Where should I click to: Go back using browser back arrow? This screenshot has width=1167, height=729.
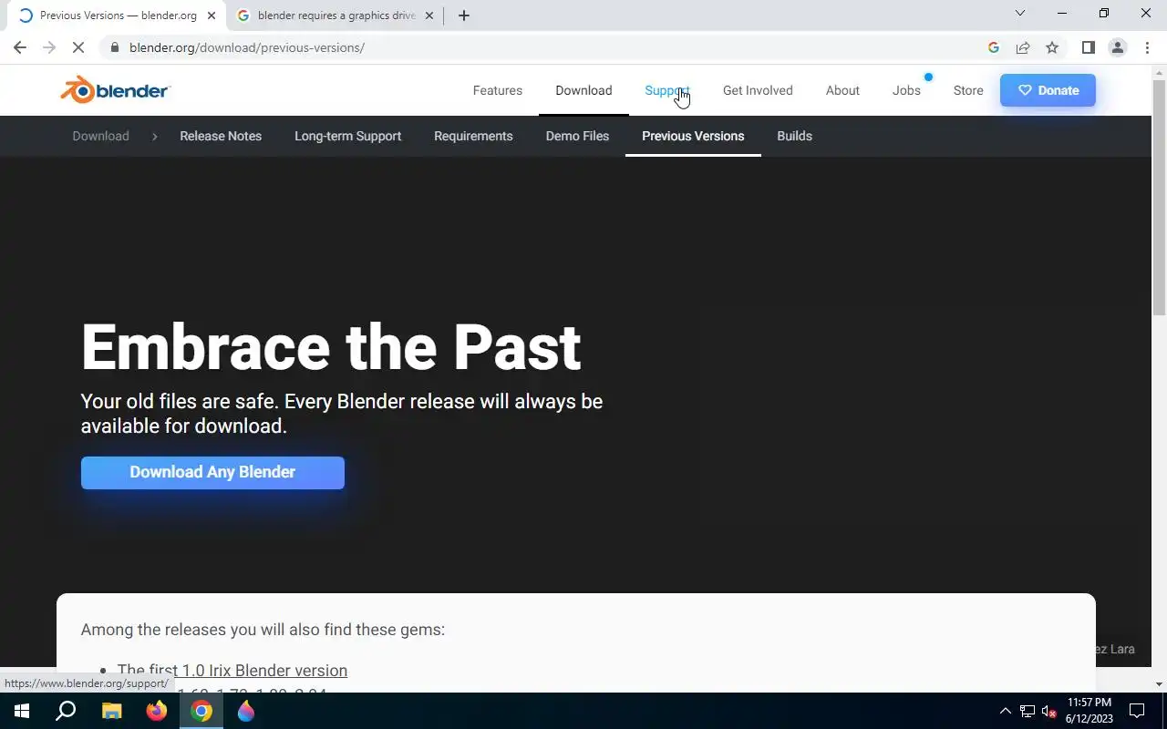click(x=20, y=47)
